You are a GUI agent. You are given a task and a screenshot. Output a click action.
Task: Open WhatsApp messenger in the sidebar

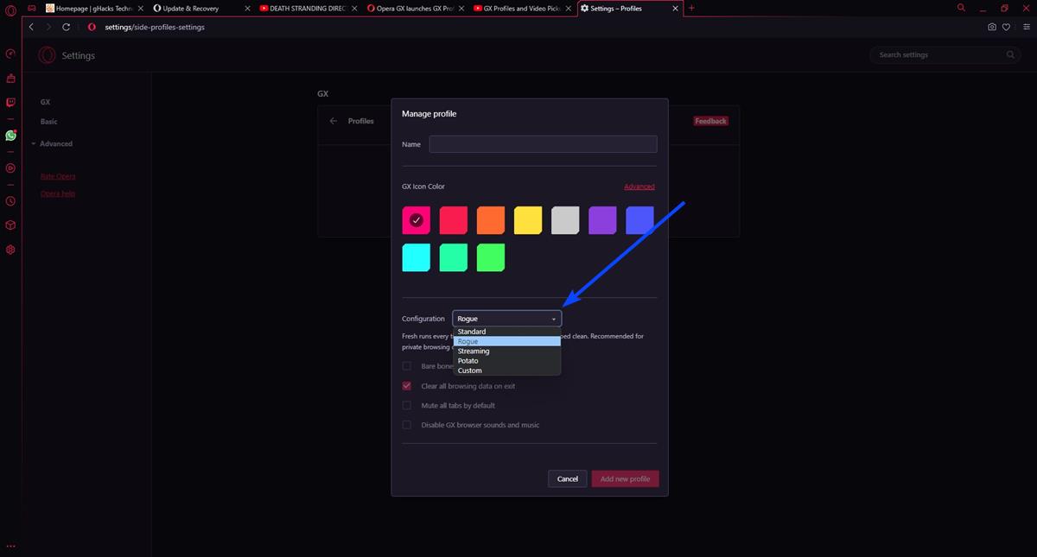(x=10, y=136)
